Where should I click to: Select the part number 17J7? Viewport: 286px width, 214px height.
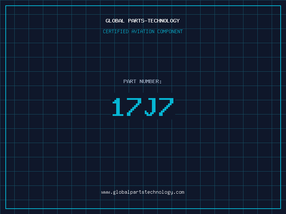(143, 107)
